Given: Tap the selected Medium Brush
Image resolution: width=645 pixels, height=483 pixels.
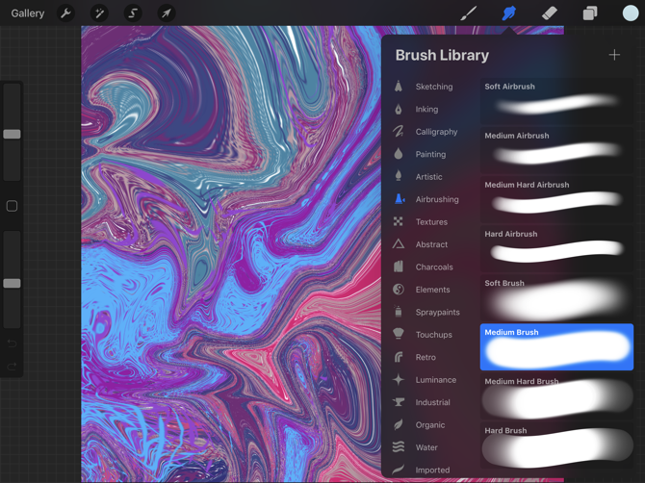Looking at the screenshot, I should point(556,347).
